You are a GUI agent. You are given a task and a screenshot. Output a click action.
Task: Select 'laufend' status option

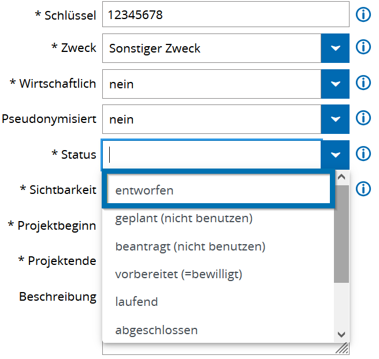tap(218, 302)
